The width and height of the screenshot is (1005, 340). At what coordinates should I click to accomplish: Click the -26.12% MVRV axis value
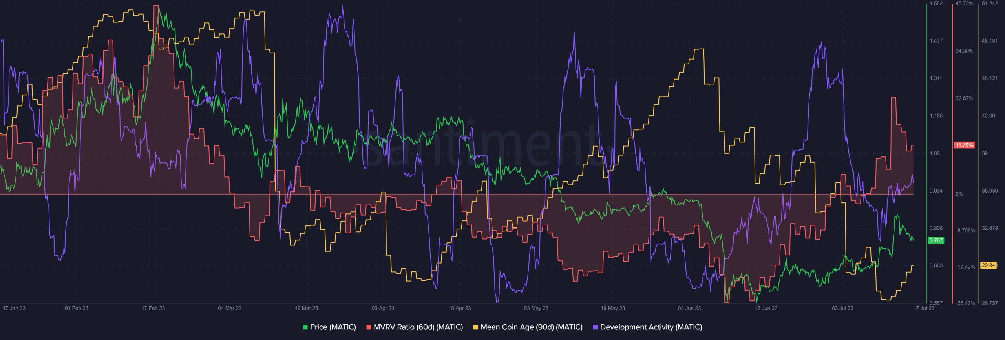pyautogui.click(x=965, y=303)
